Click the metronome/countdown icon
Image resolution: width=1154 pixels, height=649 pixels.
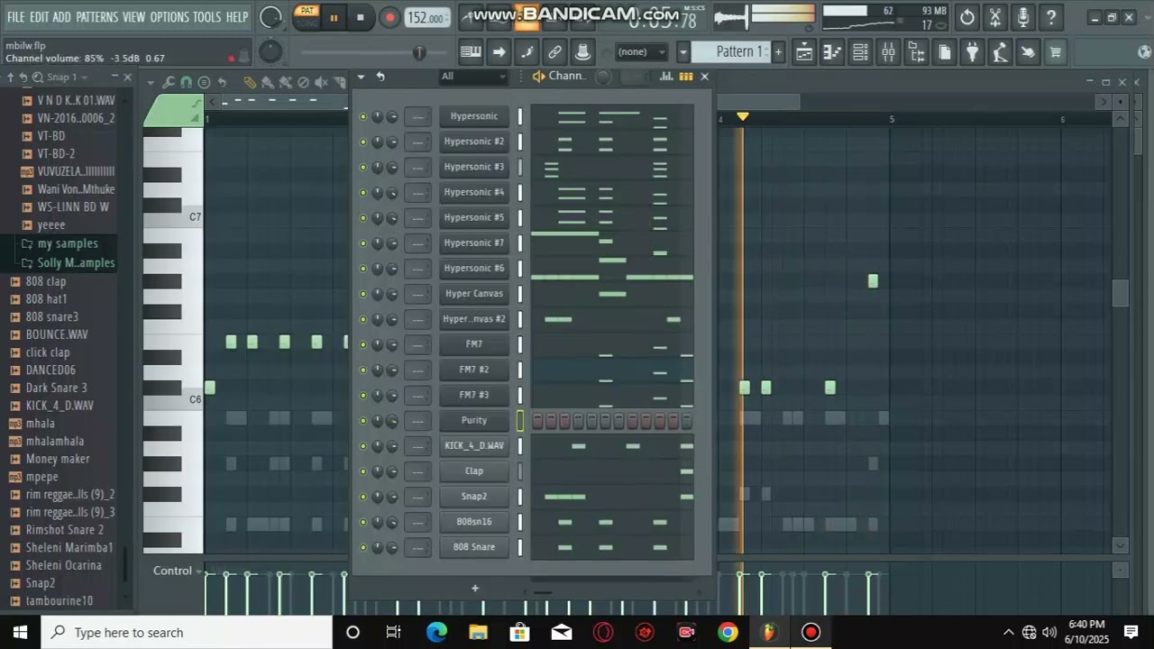coord(582,52)
